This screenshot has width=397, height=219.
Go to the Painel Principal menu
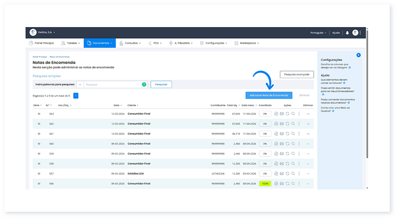tap(41, 43)
